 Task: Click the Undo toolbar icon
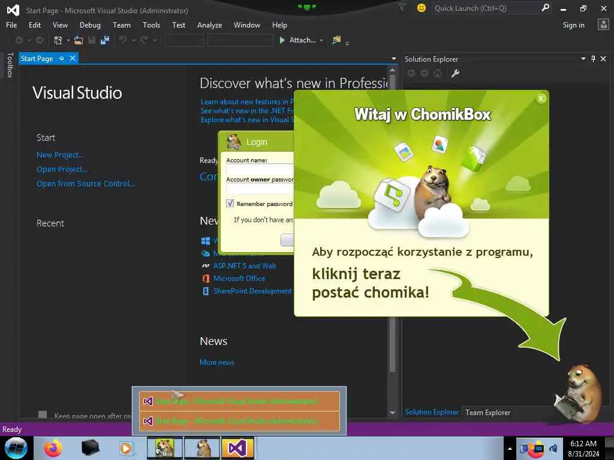[123, 40]
